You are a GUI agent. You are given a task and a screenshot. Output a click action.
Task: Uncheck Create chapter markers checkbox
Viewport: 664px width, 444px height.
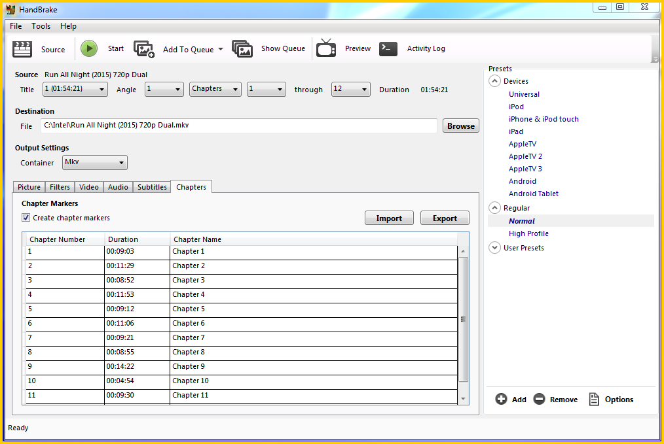click(26, 217)
